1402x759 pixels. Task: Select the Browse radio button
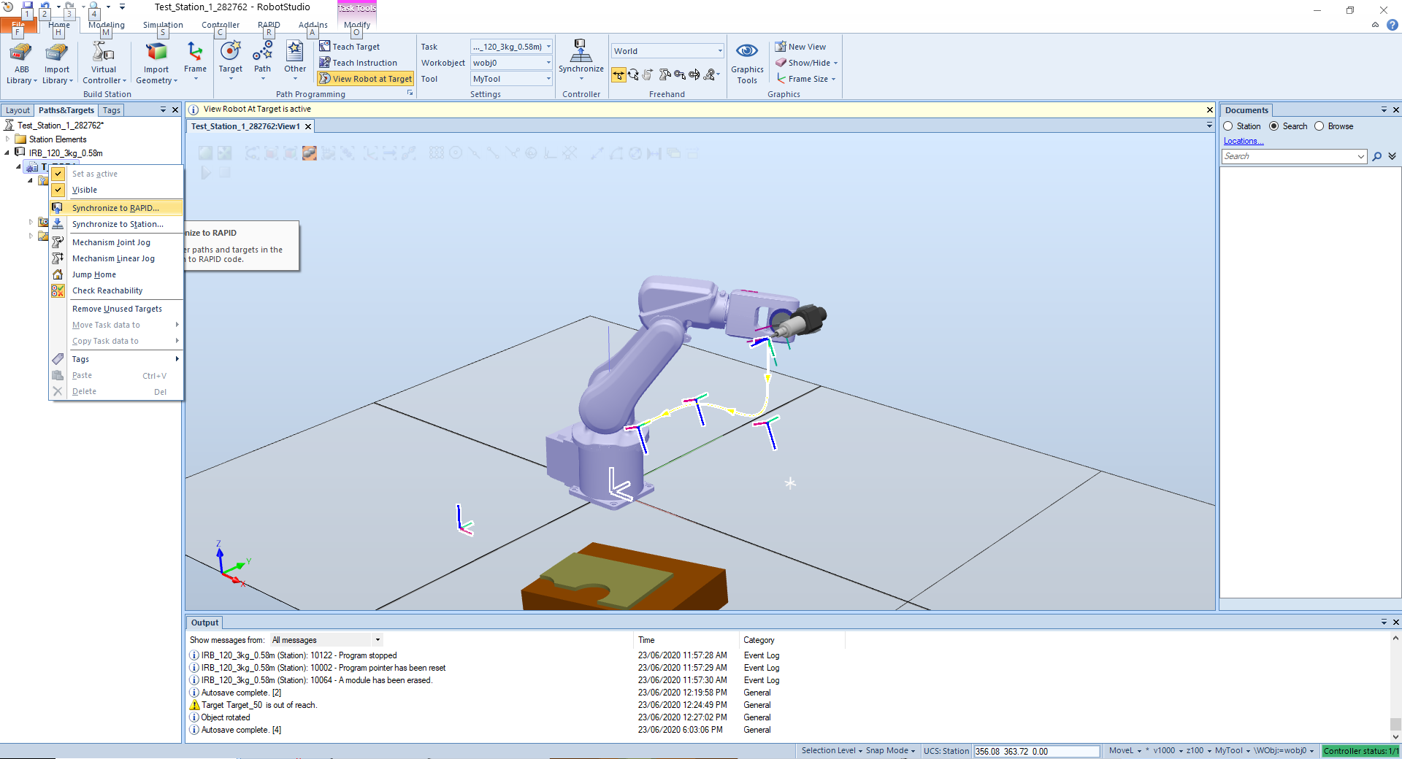point(1319,126)
